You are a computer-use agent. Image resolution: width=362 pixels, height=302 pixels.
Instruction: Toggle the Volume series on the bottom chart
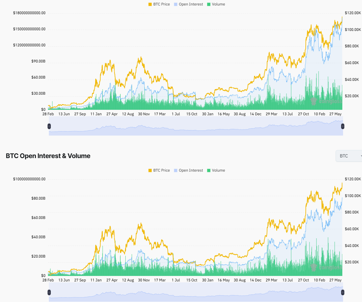point(216,170)
